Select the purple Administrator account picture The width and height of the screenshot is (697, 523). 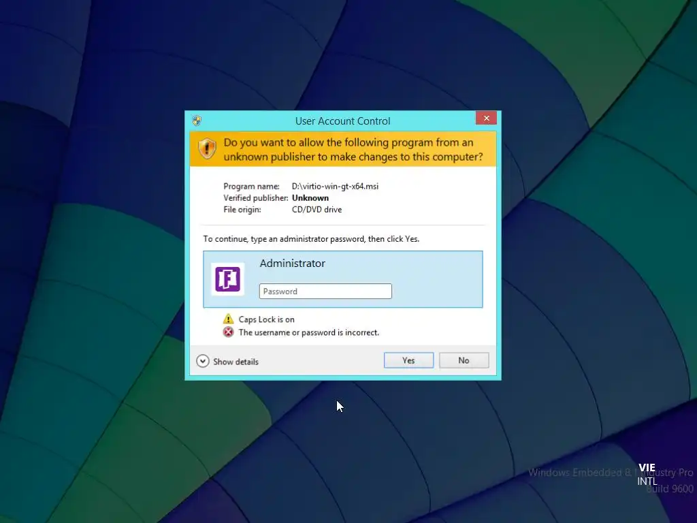coord(227,279)
